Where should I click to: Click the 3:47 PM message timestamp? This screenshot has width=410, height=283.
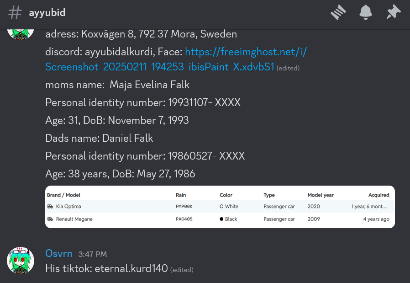[93, 254]
